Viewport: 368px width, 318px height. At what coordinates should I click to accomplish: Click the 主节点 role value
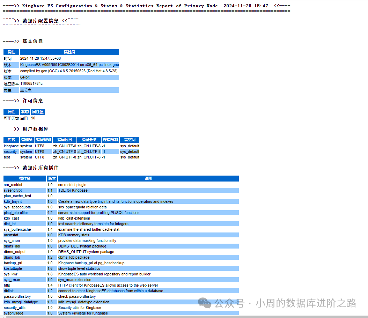pyautogui.click(x=69, y=90)
